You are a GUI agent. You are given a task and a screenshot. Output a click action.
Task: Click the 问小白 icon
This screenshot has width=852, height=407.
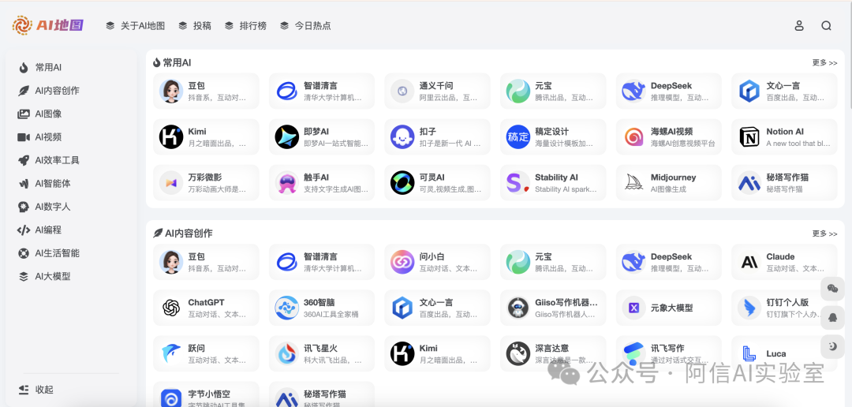tap(402, 262)
